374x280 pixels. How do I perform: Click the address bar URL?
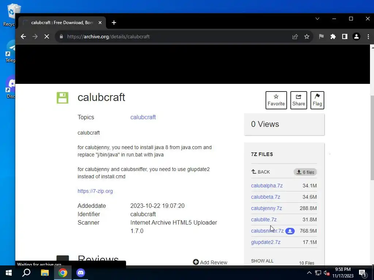point(108,36)
